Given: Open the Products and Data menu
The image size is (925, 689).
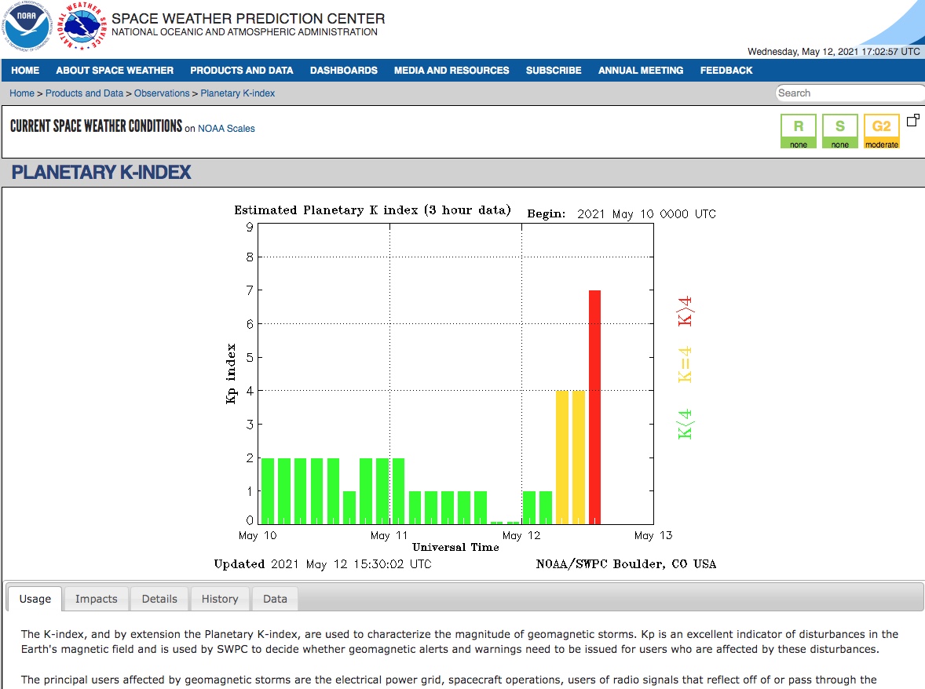Looking at the screenshot, I should tap(241, 71).
